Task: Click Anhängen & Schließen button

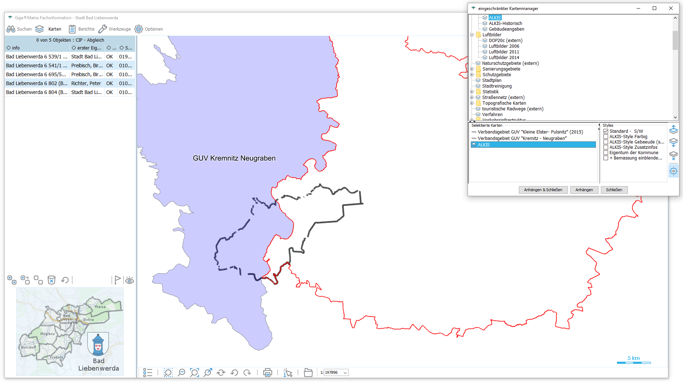Action: point(543,190)
